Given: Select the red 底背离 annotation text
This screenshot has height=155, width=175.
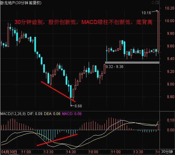Looking at the screenshot, I should pos(144,22).
